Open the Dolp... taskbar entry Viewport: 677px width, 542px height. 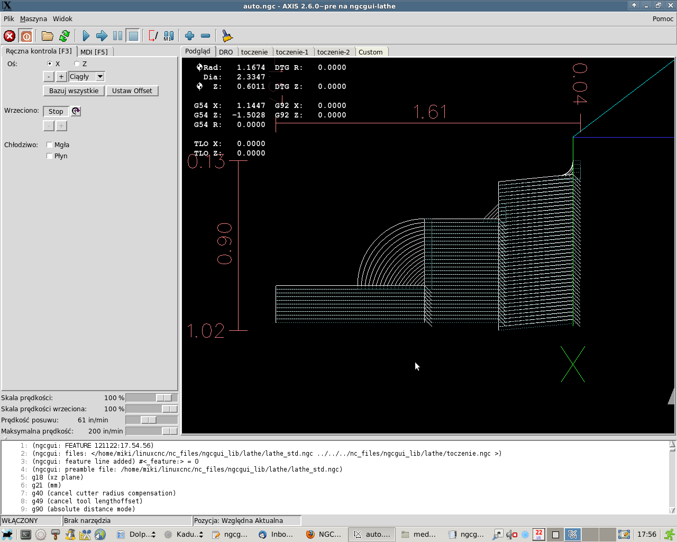click(136, 535)
